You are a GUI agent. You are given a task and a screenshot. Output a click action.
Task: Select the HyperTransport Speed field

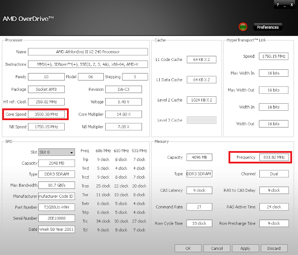(x=274, y=56)
